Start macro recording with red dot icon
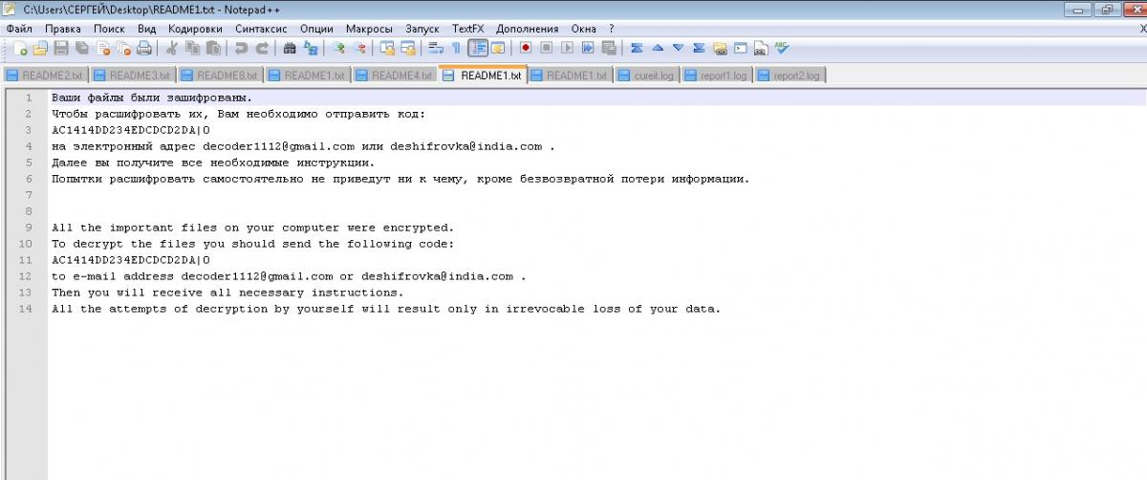The image size is (1147, 480). coord(526,48)
